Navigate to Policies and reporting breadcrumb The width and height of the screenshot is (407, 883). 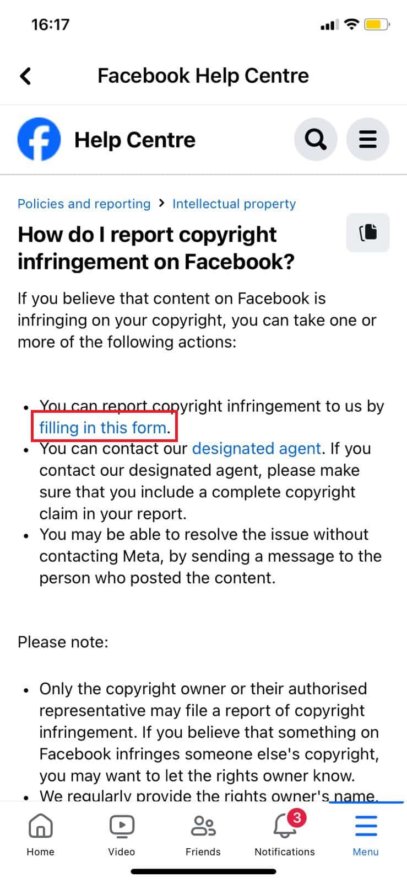pyautogui.click(x=84, y=204)
